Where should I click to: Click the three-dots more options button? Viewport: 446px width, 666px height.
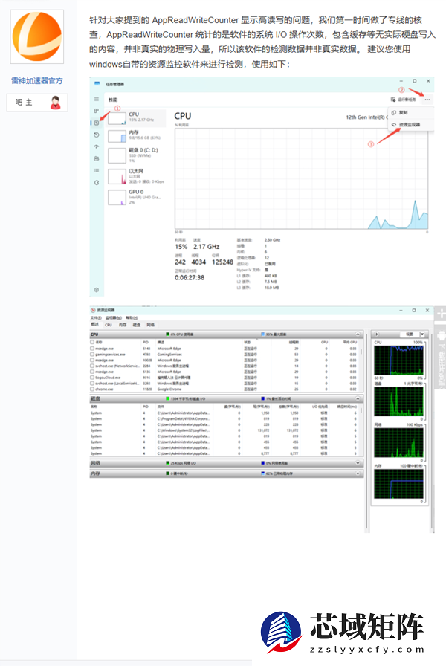(x=427, y=99)
